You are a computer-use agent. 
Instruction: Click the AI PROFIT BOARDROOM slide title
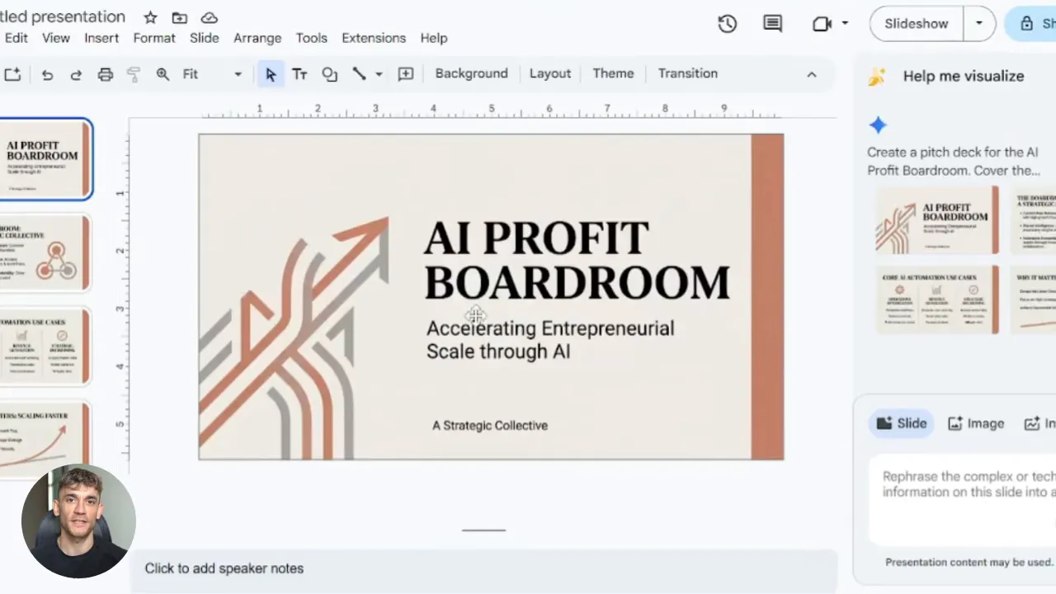[577, 261]
